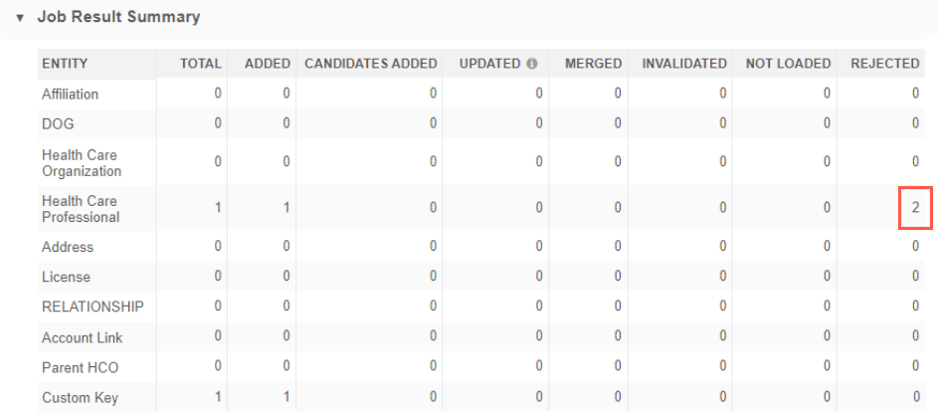This screenshot has width=939, height=416.
Task: Select the Address entity row
Action: click(68, 247)
